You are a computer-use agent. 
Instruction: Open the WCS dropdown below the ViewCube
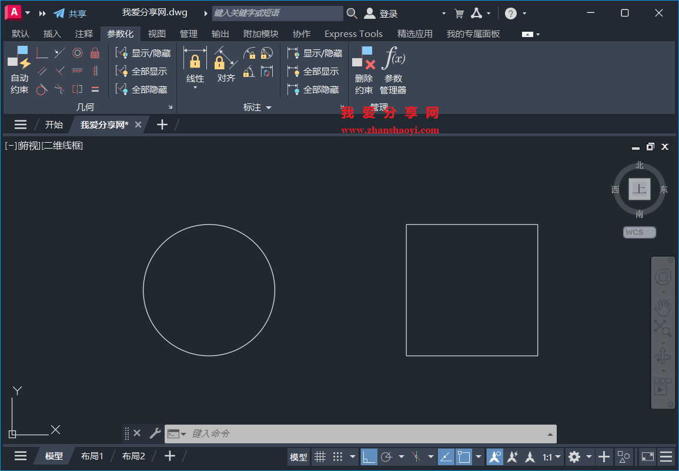[x=639, y=232]
